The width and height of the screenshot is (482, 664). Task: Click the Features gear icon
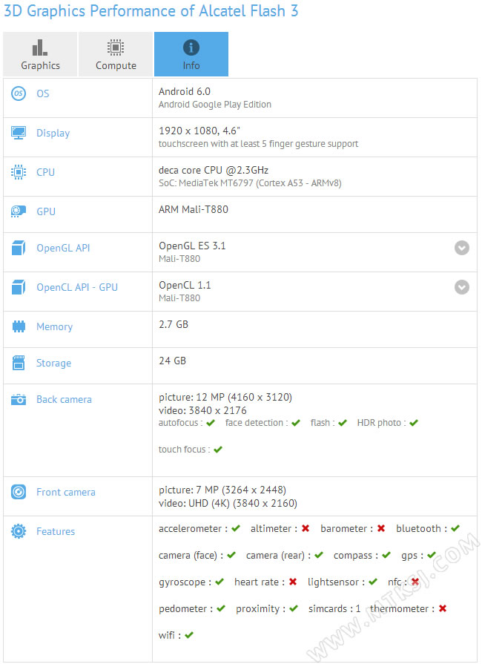tap(19, 531)
